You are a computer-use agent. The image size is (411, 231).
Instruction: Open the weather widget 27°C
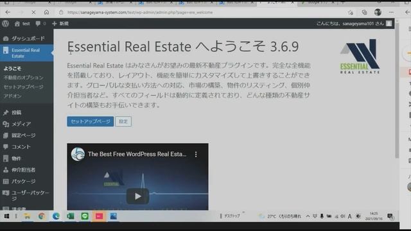[x=280, y=216]
